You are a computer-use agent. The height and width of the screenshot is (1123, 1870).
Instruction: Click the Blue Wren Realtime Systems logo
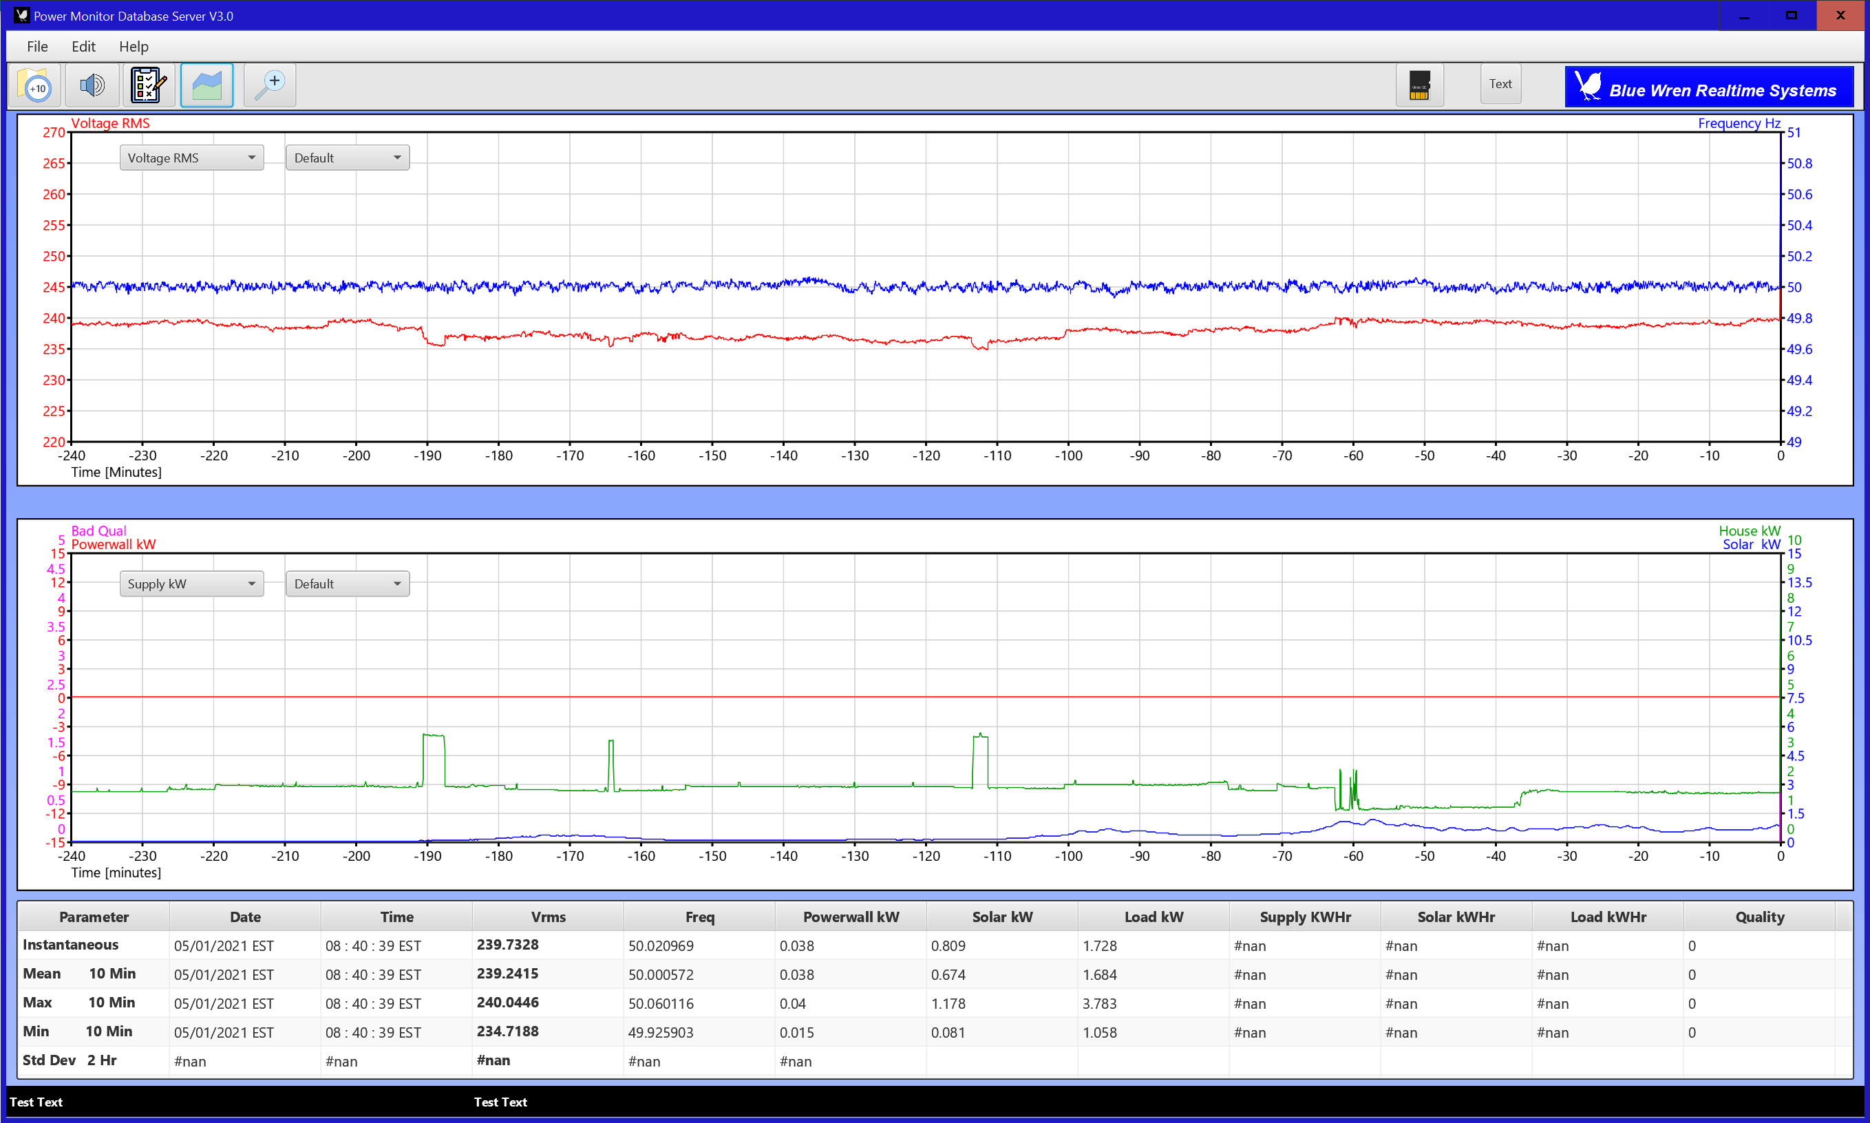point(1708,87)
